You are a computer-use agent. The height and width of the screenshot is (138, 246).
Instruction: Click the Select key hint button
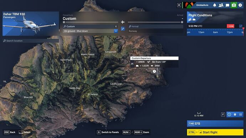coord(25,132)
